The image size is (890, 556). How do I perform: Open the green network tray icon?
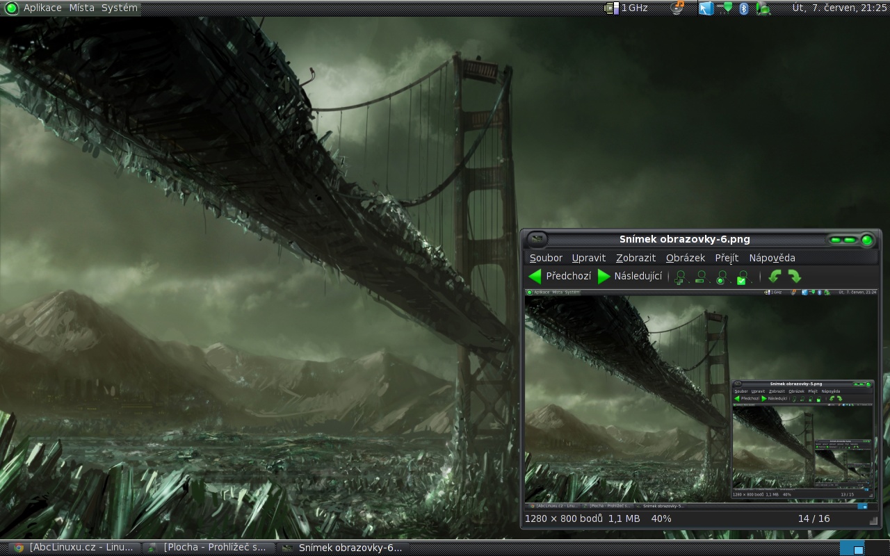click(726, 8)
